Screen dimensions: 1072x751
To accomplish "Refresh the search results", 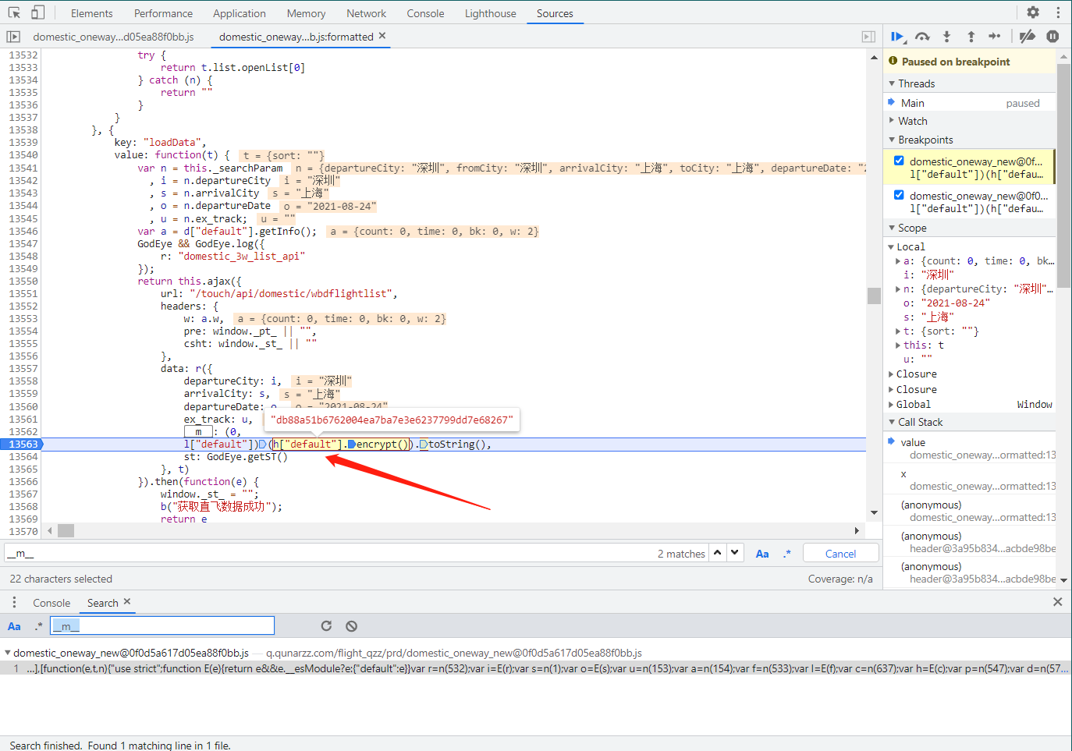I will tap(326, 626).
